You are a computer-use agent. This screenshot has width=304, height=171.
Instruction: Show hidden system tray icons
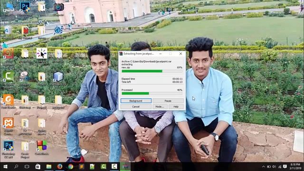tap(263, 167)
